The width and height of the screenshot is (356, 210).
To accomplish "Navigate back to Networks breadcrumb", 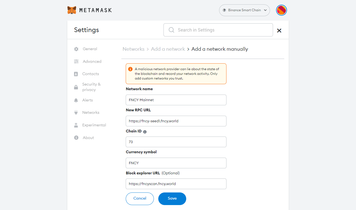I will [133, 49].
